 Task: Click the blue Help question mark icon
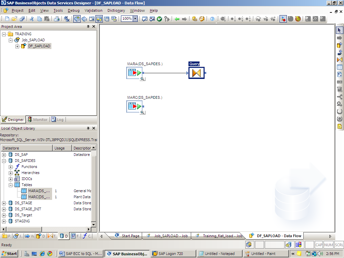[212, 19]
